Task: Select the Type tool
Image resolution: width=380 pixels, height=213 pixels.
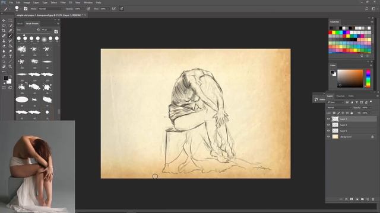Action: coord(10,56)
